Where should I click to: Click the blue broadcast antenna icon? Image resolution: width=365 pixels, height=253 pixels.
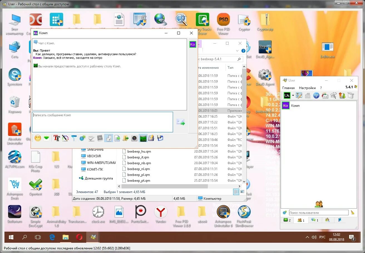click(x=316, y=95)
